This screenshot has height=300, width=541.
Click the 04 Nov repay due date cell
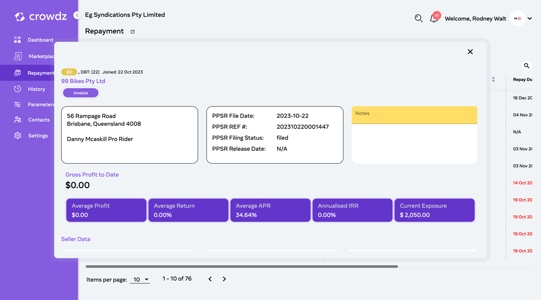523,115
